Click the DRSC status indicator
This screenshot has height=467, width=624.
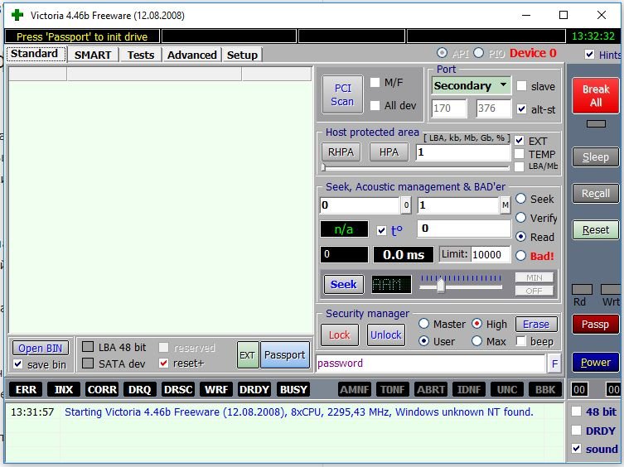click(x=178, y=389)
